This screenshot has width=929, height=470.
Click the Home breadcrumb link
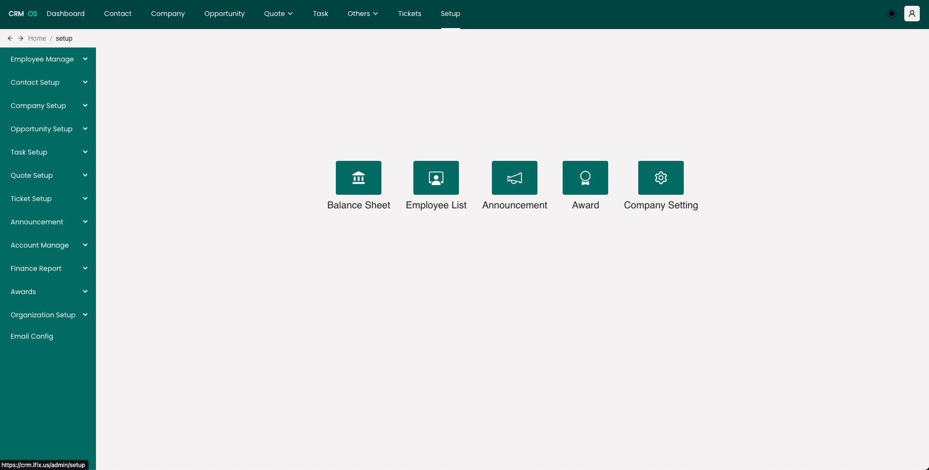37,38
